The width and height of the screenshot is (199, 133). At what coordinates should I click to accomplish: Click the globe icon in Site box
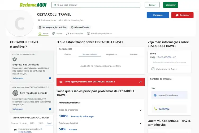pos(155,95)
